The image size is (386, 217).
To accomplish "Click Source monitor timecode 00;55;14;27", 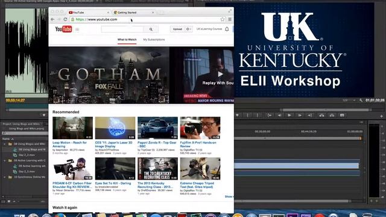I will pos(15,100).
